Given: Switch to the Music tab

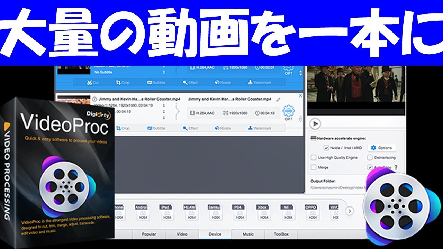Looking at the screenshot, I should pos(248,234).
